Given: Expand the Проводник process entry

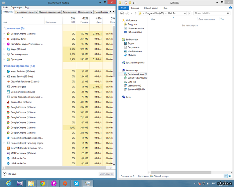Looking at the screenshot, I should point(4,59).
